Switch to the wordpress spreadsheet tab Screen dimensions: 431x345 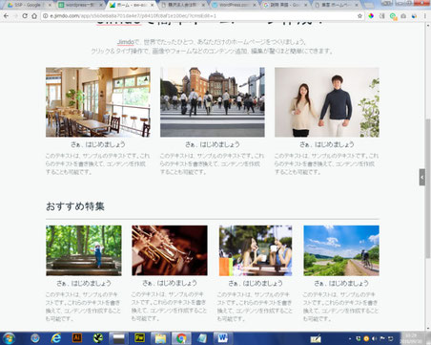81,5
